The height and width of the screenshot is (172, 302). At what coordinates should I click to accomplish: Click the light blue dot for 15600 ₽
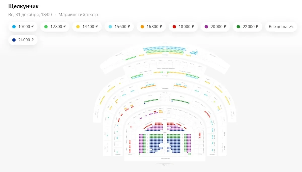click(110, 27)
